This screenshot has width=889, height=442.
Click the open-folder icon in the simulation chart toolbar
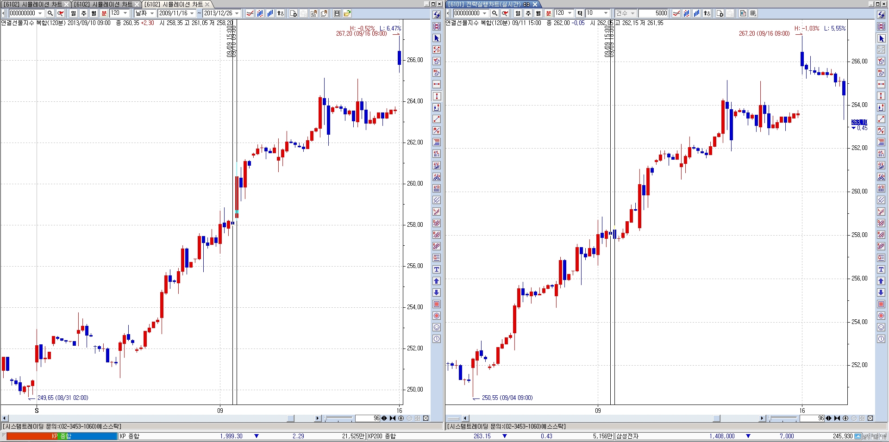click(x=347, y=13)
